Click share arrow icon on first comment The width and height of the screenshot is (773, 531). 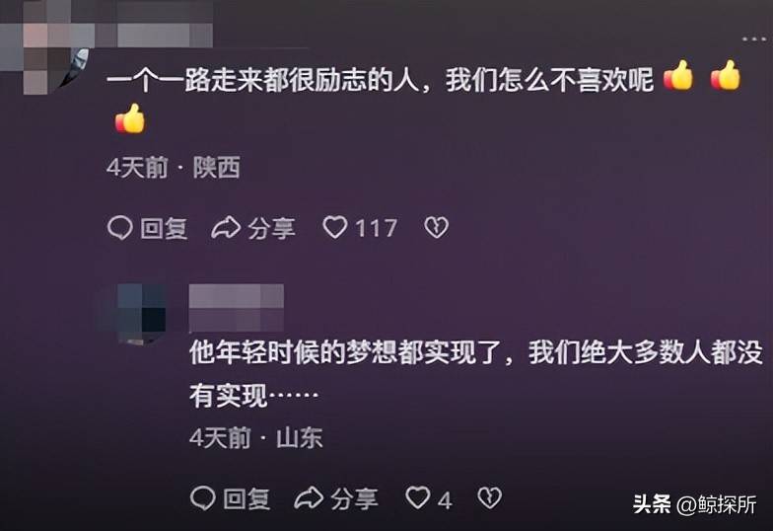tap(225, 228)
